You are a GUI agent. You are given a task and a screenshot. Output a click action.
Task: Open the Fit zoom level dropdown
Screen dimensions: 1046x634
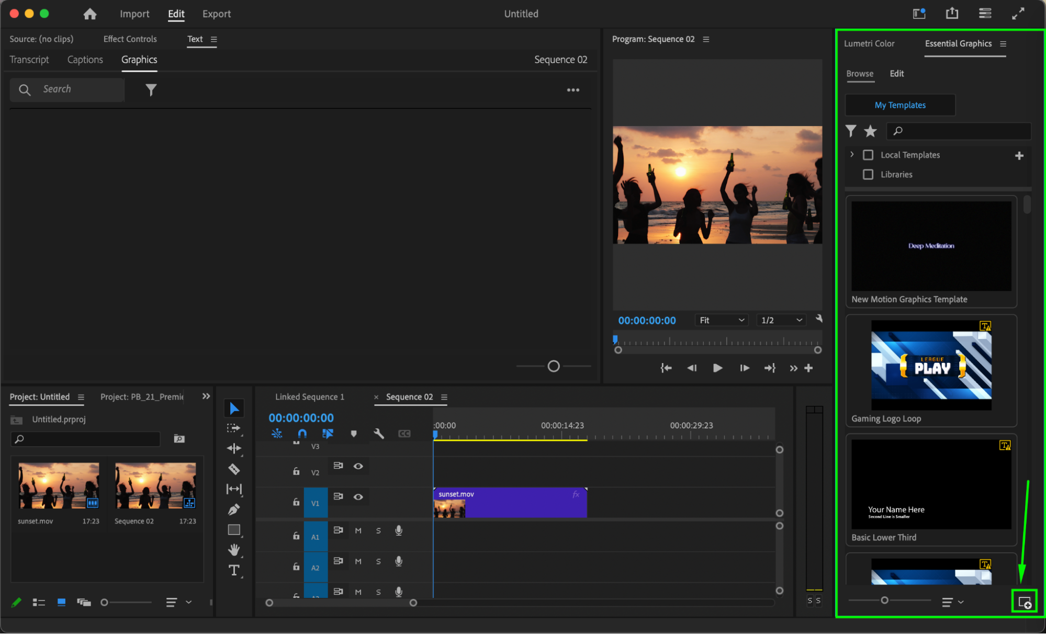point(722,320)
